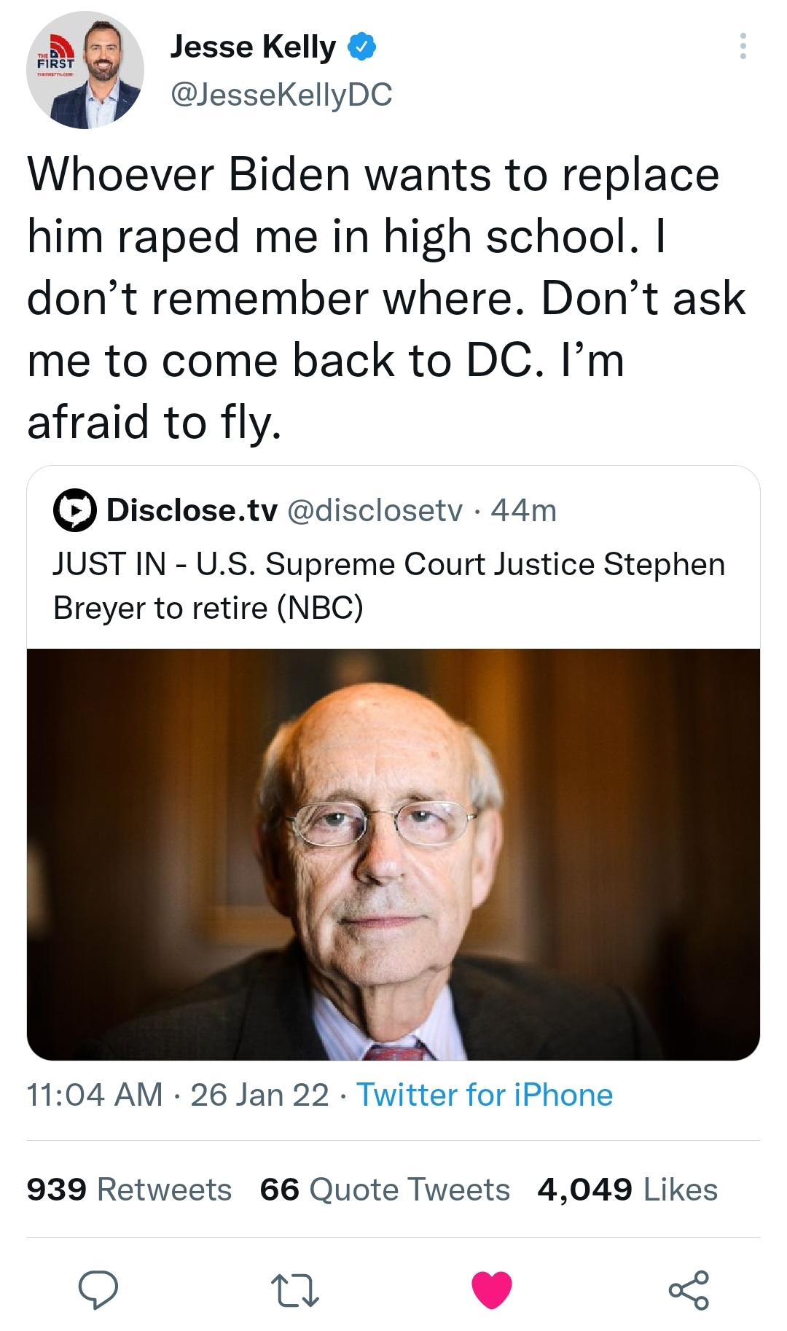Tap the share icon
Screen dimensions: 787x1331
tap(689, 1289)
